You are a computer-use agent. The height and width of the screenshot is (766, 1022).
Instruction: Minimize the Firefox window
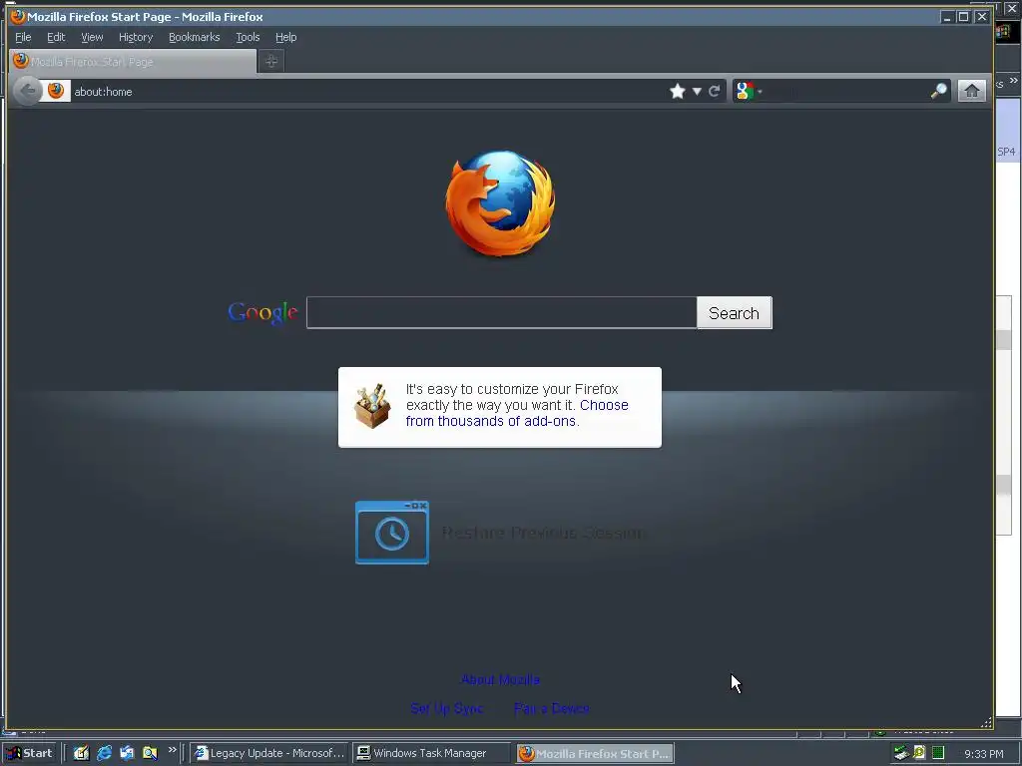pyautogui.click(x=948, y=17)
